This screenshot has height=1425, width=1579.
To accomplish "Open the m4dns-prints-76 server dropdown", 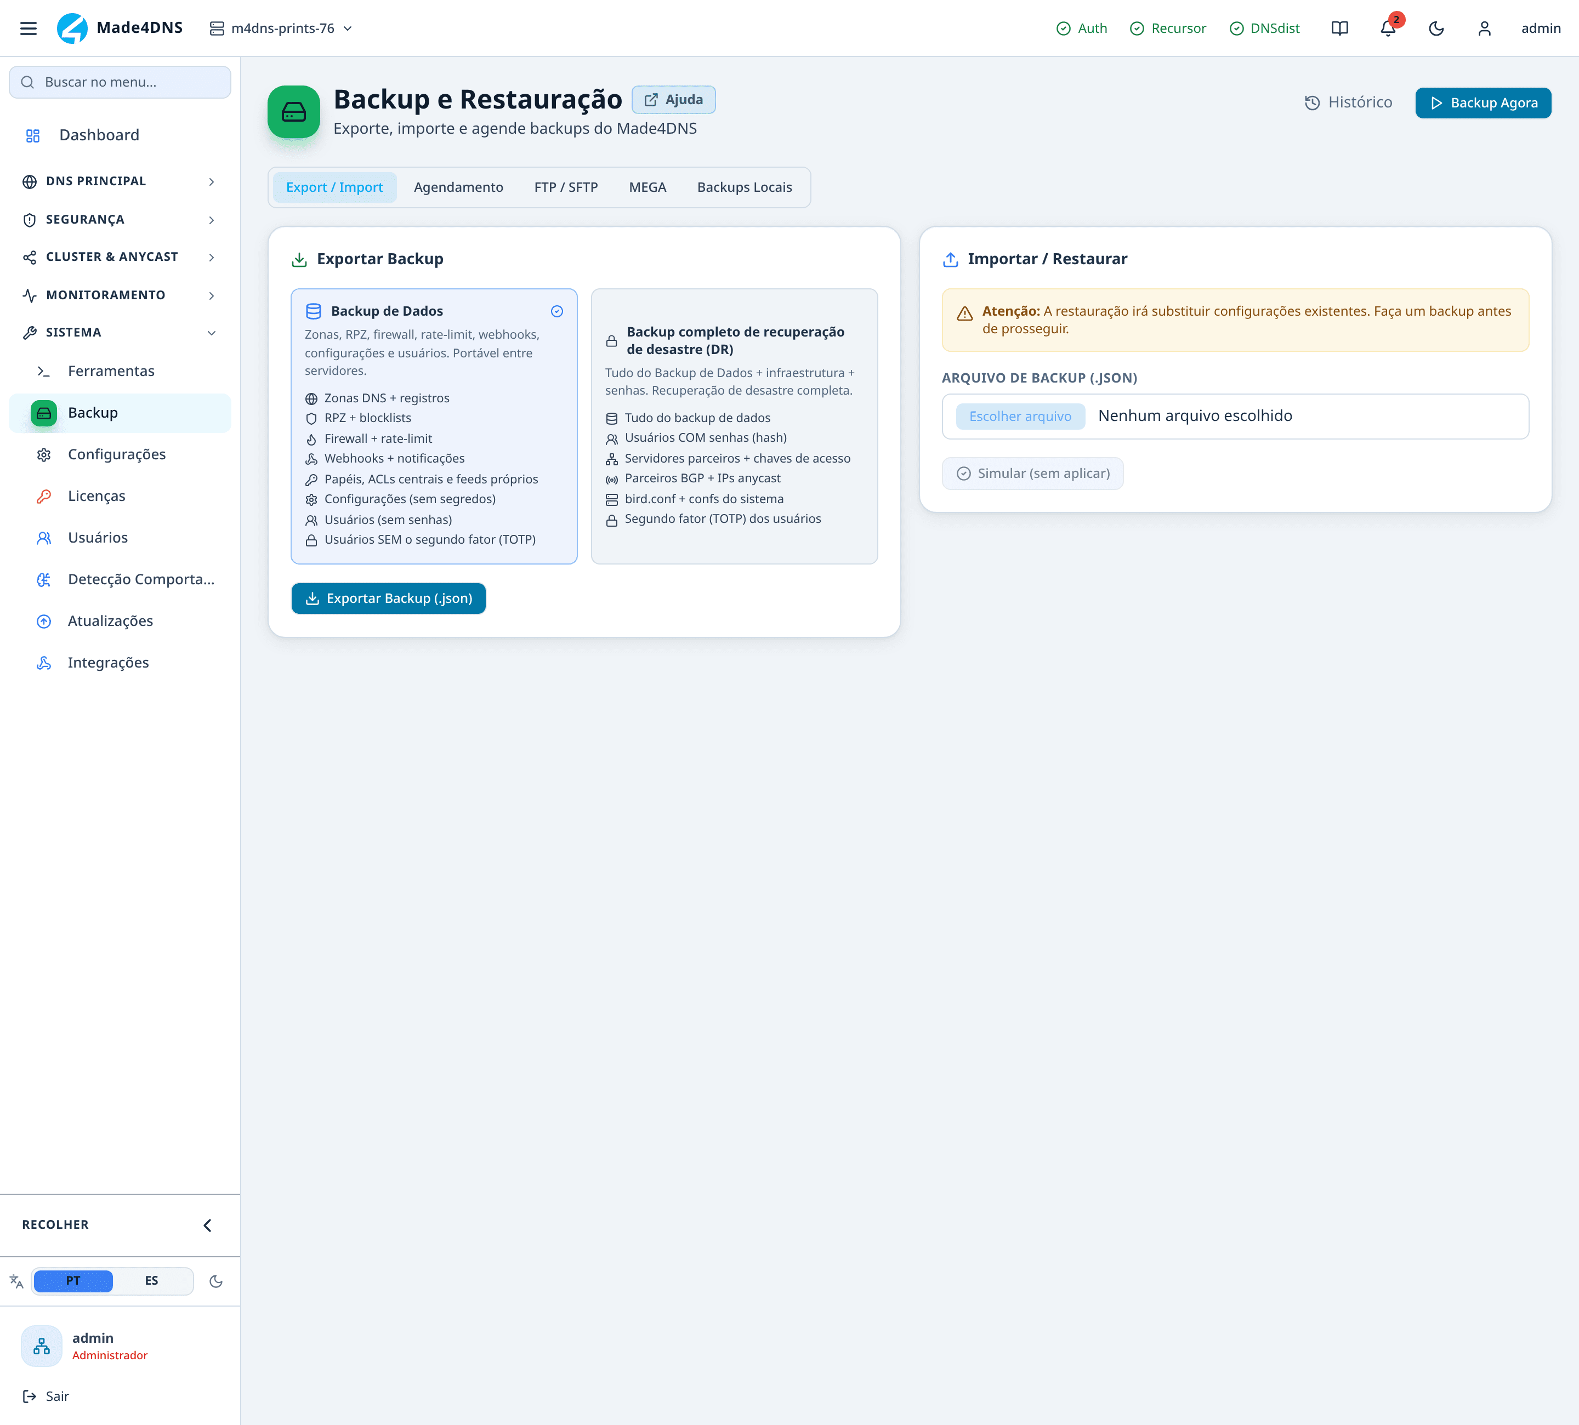I will [280, 28].
